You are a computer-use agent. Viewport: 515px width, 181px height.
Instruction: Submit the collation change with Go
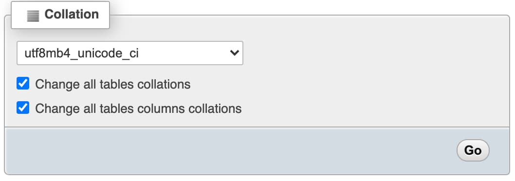[473, 150]
